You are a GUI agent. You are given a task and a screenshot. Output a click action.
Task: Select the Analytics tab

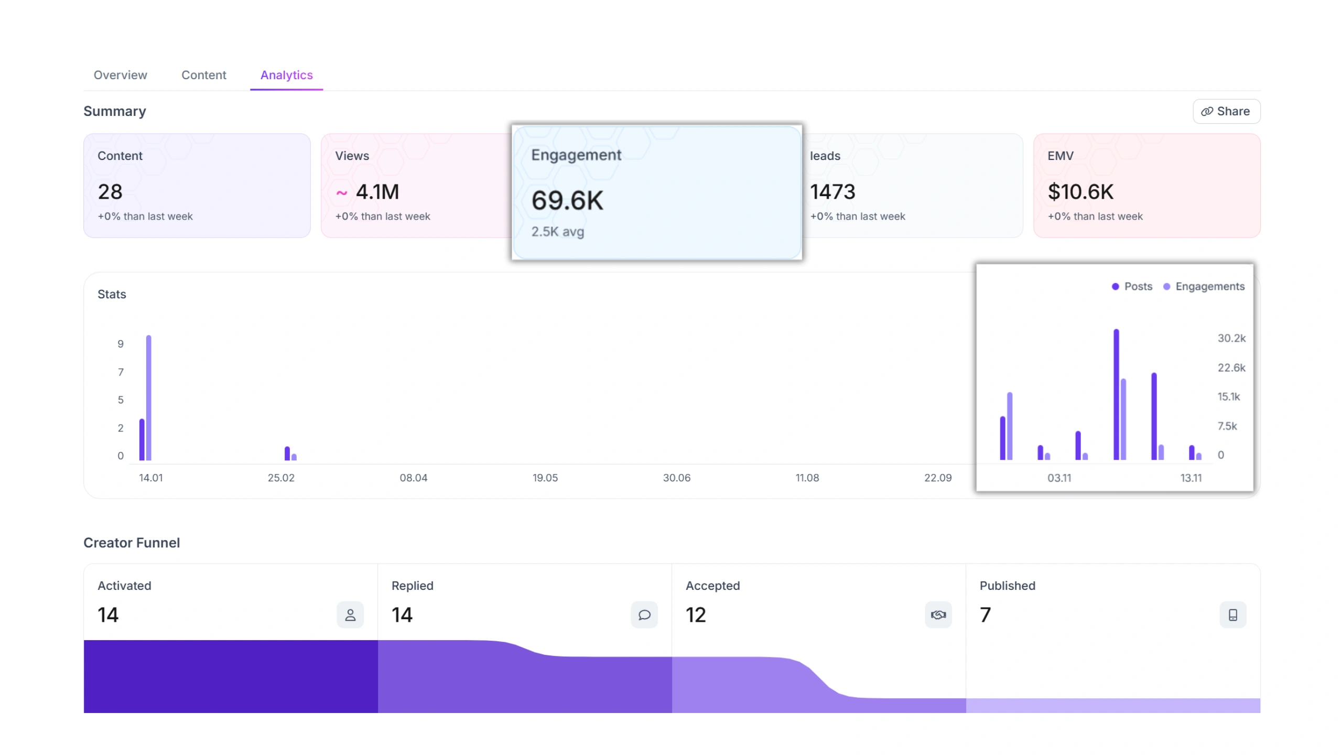tap(286, 75)
